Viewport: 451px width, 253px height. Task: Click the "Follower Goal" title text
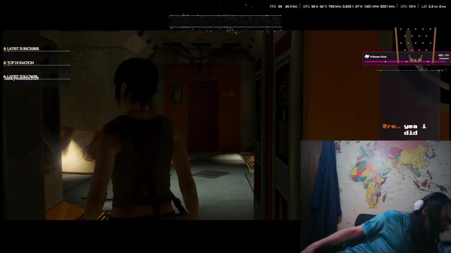pos(378,57)
